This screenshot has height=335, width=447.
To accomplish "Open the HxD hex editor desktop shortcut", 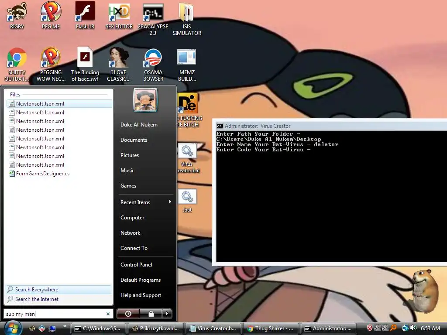I will [119, 16].
